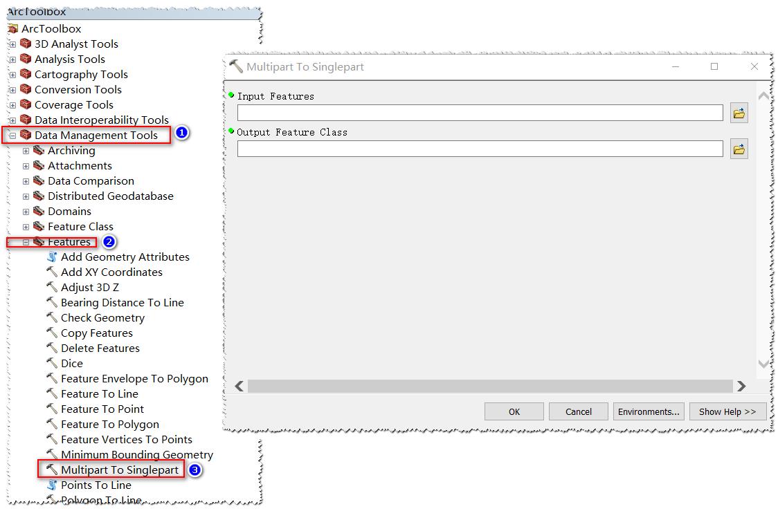Viewport: 778px width, 511px height.
Task: Browse for Input Features with folder icon
Action: 739,113
